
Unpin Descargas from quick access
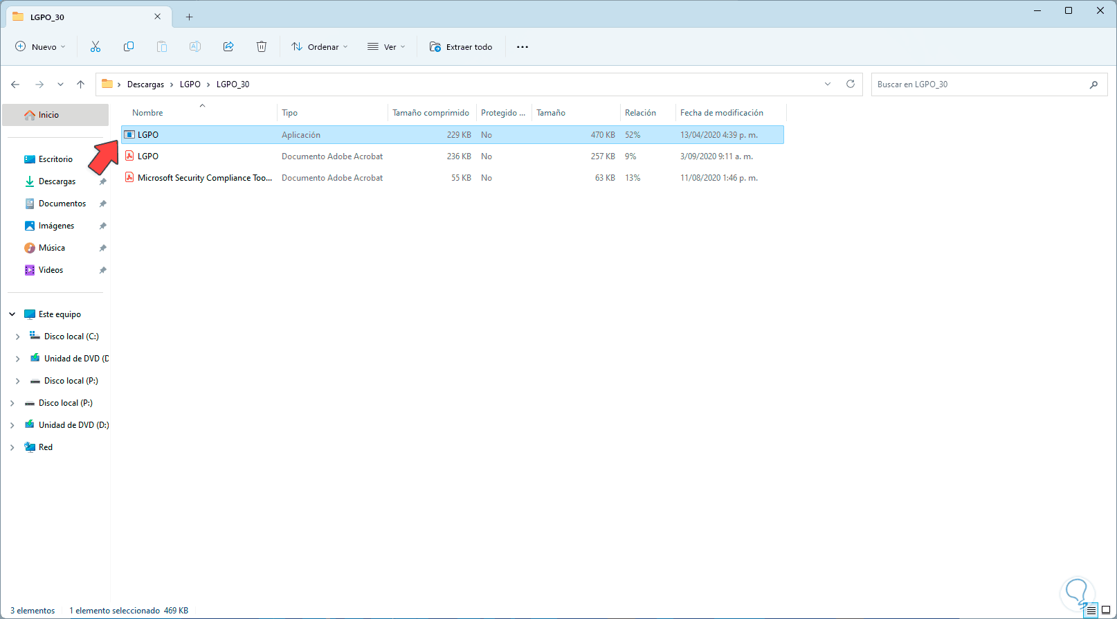[102, 181]
